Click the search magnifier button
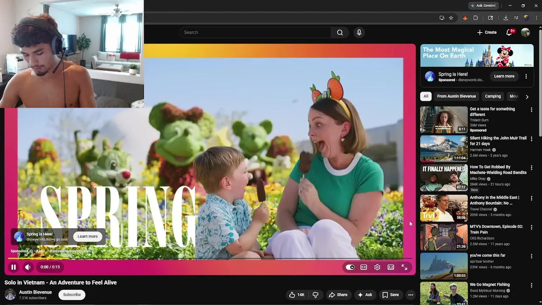The height and width of the screenshot is (305, 542). click(x=340, y=33)
